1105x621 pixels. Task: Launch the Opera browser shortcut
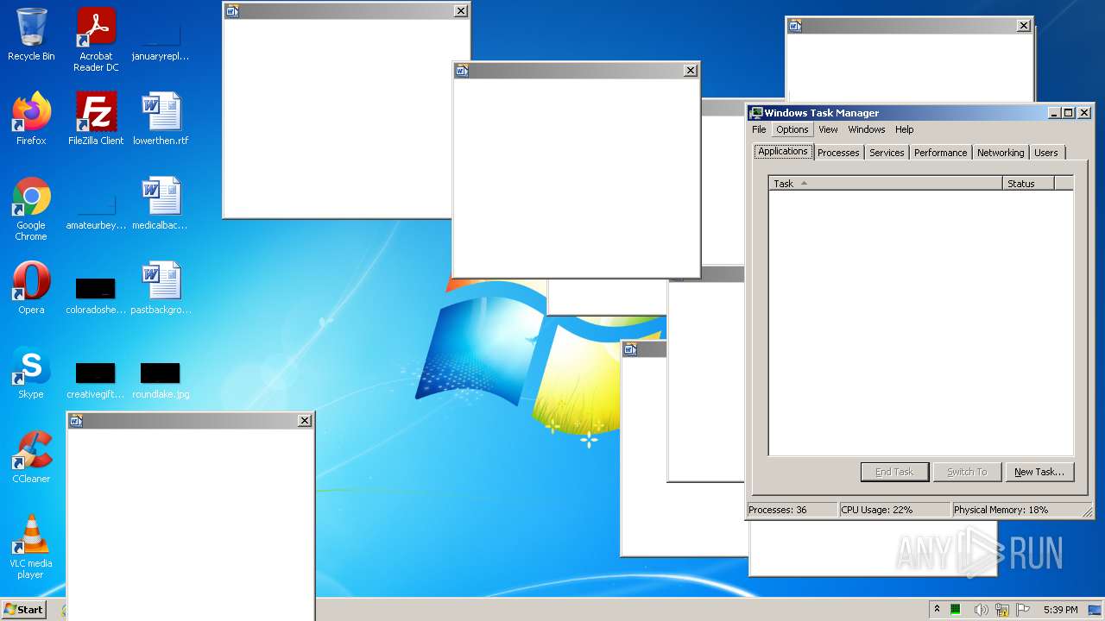pyautogui.click(x=31, y=288)
